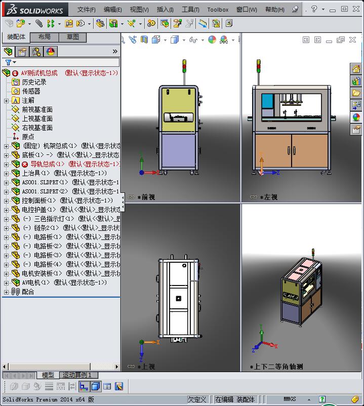Expand the 配合 mates folder node

pyautogui.click(x=6, y=292)
